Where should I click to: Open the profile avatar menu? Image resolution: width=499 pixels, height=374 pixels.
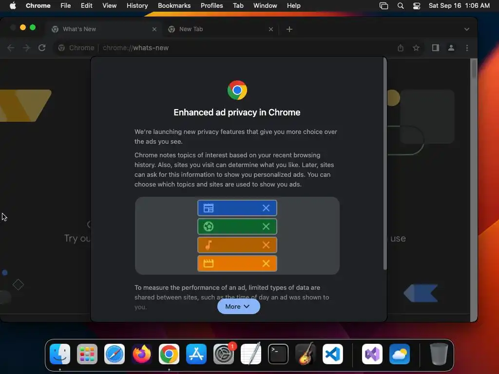[451, 48]
